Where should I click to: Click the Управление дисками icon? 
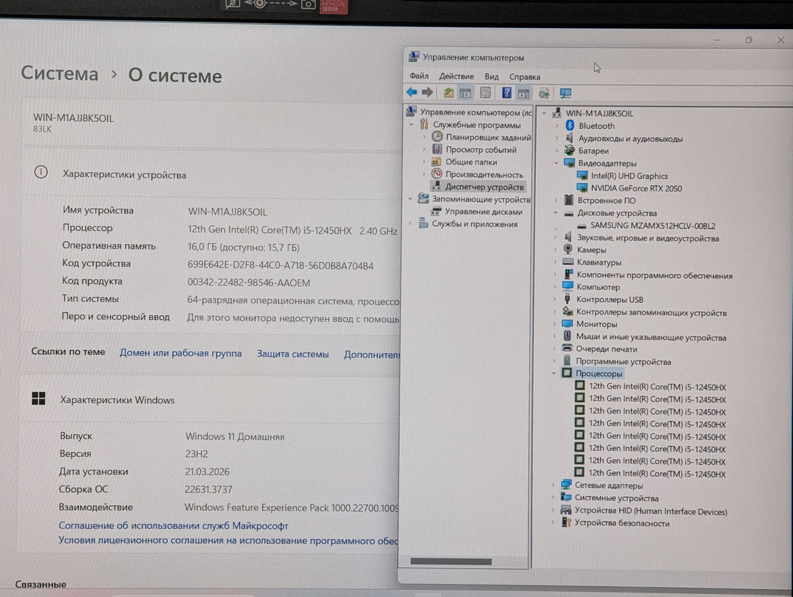click(x=436, y=211)
